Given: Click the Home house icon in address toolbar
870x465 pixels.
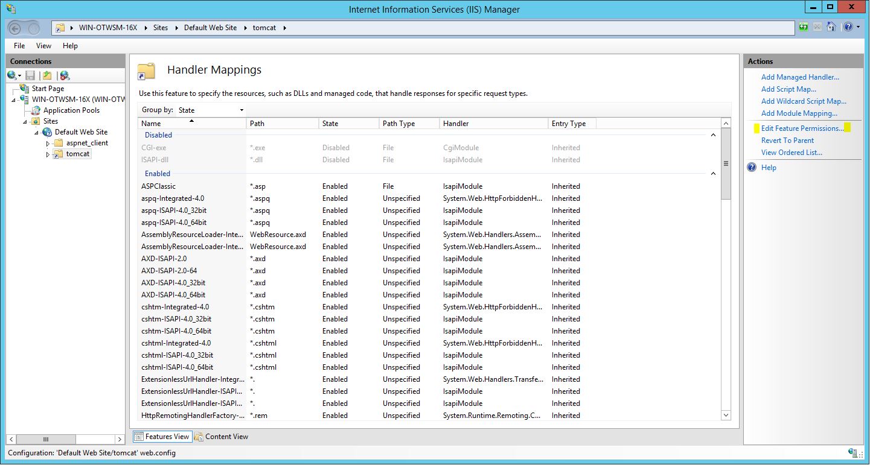Looking at the screenshot, I should pyautogui.click(x=831, y=27).
